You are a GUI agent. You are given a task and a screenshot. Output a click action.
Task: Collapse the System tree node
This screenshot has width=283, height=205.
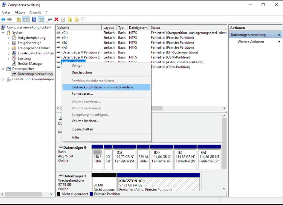click(x=3, y=33)
